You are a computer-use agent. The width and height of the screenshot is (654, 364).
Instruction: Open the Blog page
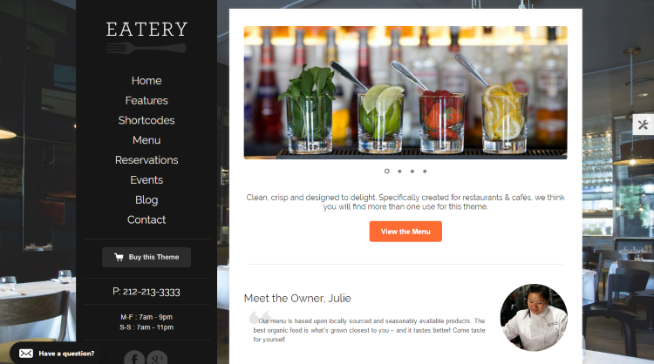pos(146,200)
